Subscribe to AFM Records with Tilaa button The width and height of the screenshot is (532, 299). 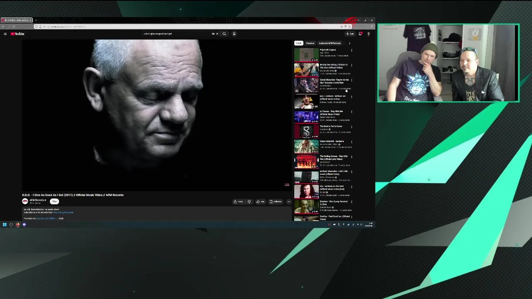54,201
